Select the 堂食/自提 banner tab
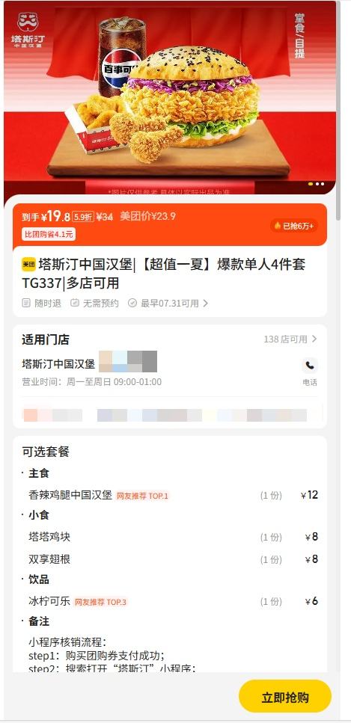This screenshot has height=723, width=351. click(x=300, y=35)
